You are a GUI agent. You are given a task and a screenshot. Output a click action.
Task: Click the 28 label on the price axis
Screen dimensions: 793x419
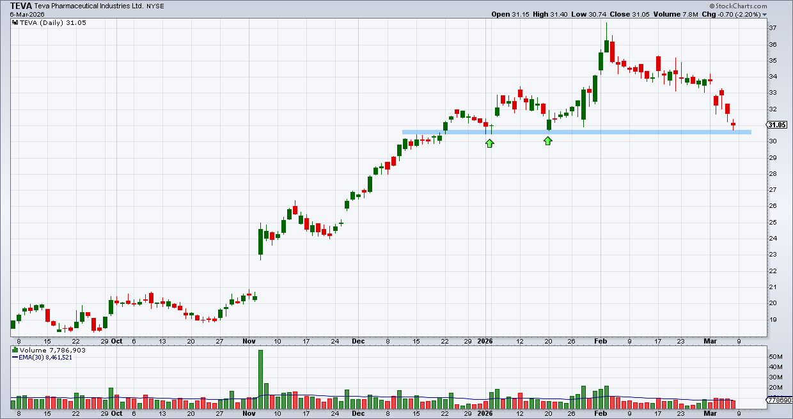773,174
